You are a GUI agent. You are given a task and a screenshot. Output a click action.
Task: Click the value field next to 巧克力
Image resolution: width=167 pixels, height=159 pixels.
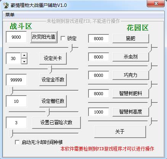click(99, 75)
